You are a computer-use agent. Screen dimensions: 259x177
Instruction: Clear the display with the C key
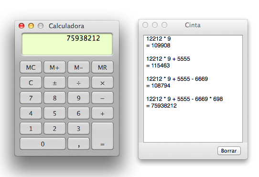[31, 83]
